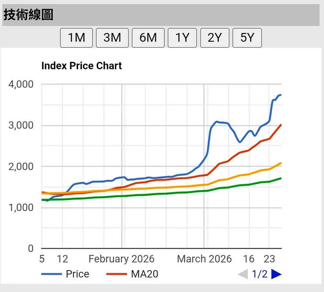This screenshot has height=292, width=324.
Task: Go to next legend page arrow
Action: (x=276, y=274)
